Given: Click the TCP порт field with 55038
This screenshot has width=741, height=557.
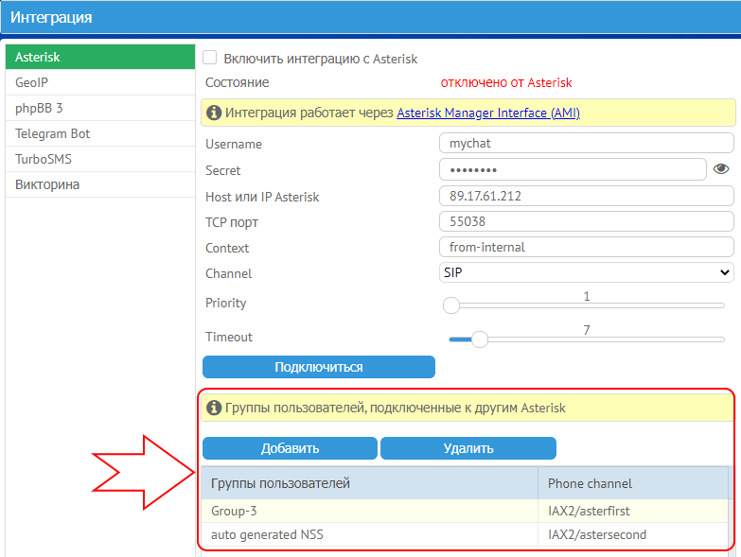Looking at the screenshot, I should (586, 222).
